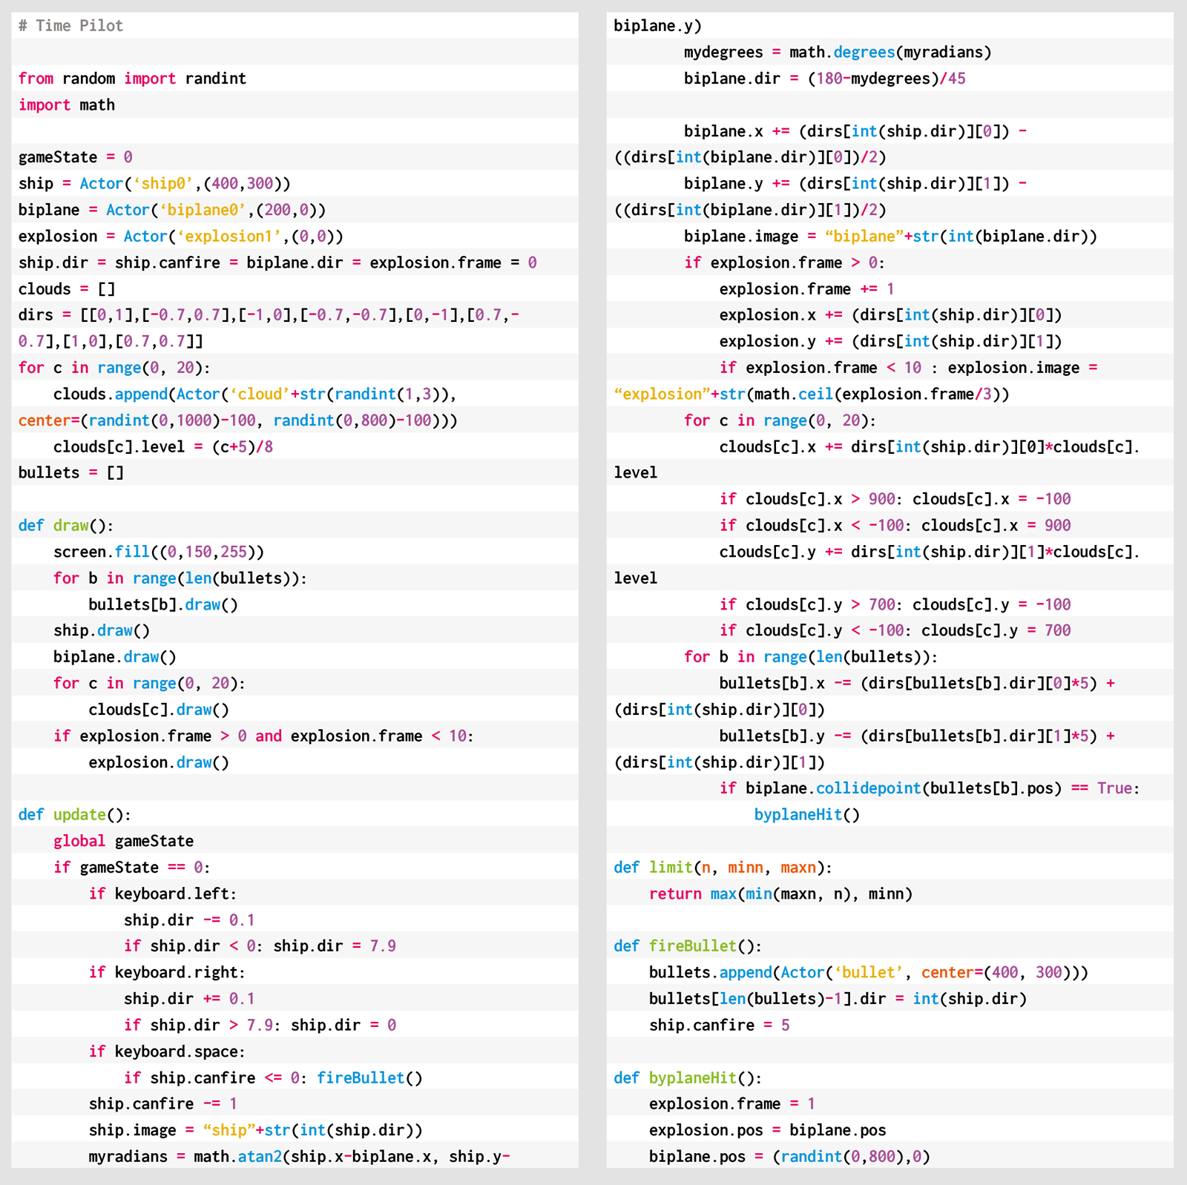This screenshot has height=1185, width=1187.
Task: Click the '# Time Pilot' comment line
Action: coord(70,26)
